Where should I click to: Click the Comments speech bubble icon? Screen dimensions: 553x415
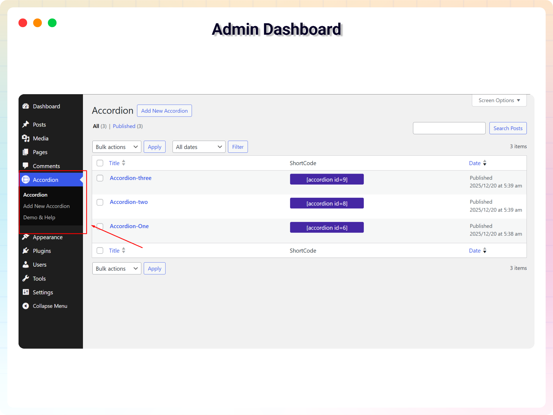(x=26, y=166)
